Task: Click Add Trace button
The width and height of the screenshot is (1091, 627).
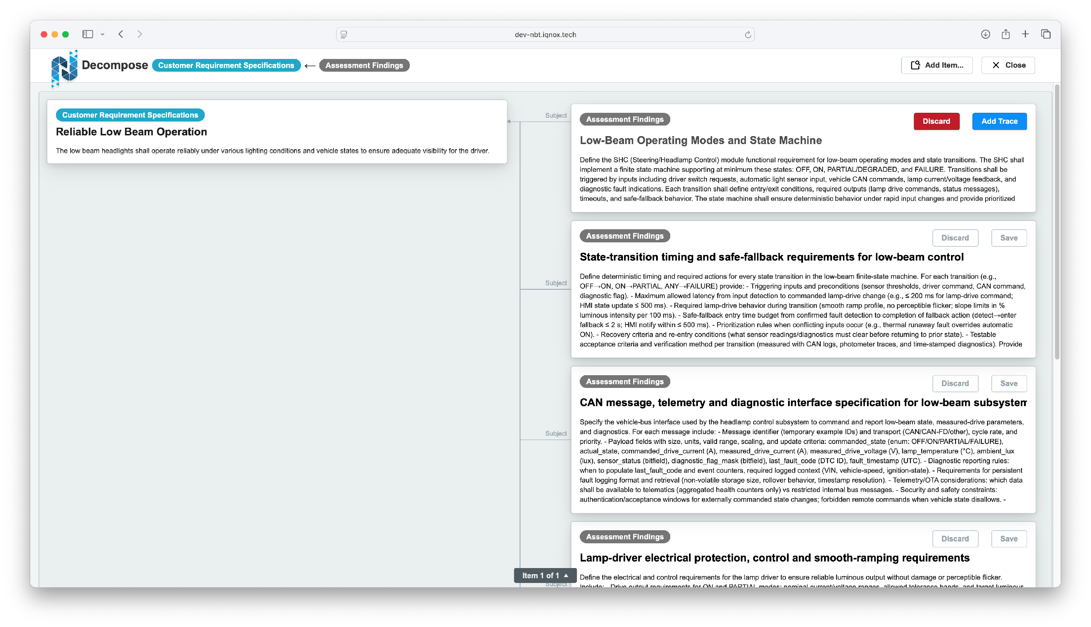Action: pyautogui.click(x=999, y=121)
